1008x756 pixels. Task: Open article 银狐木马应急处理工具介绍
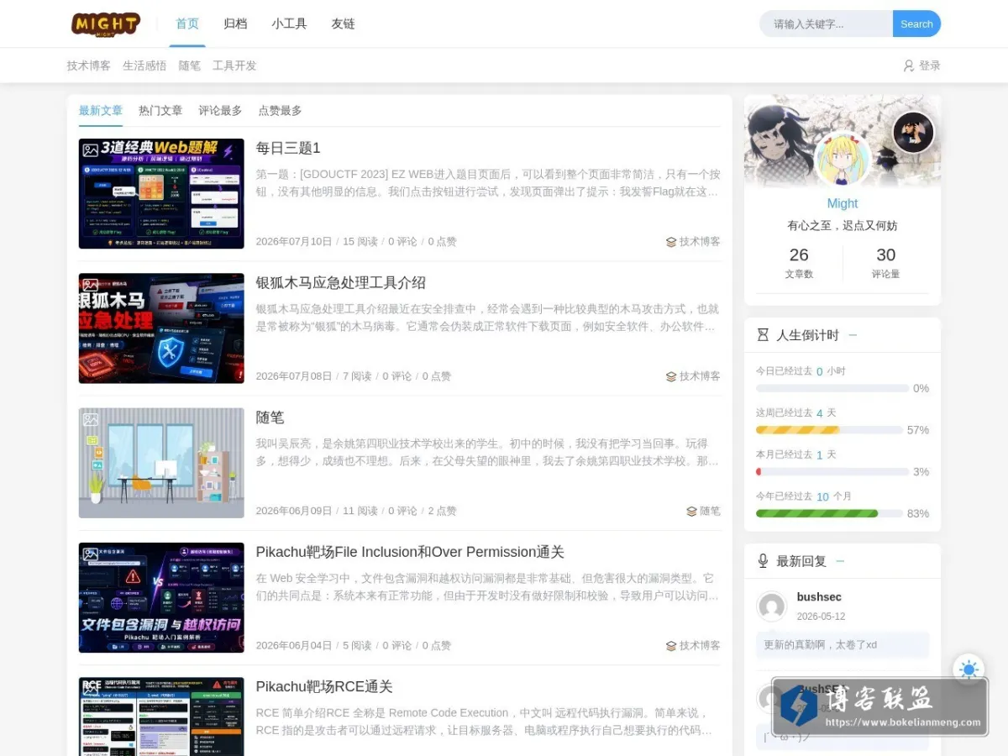point(341,282)
